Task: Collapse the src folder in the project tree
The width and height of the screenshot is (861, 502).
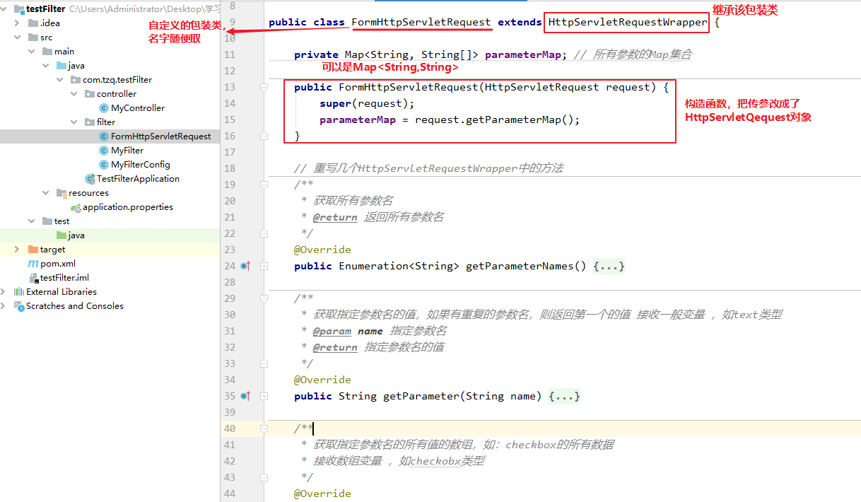Action: [16, 37]
